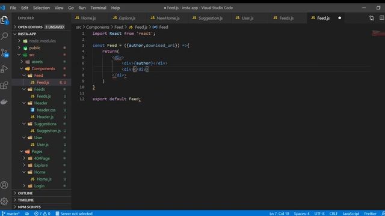Screen dimensions: 385x216
Task: Click UTF-8 encoding status item
Action: (x=319, y=214)
